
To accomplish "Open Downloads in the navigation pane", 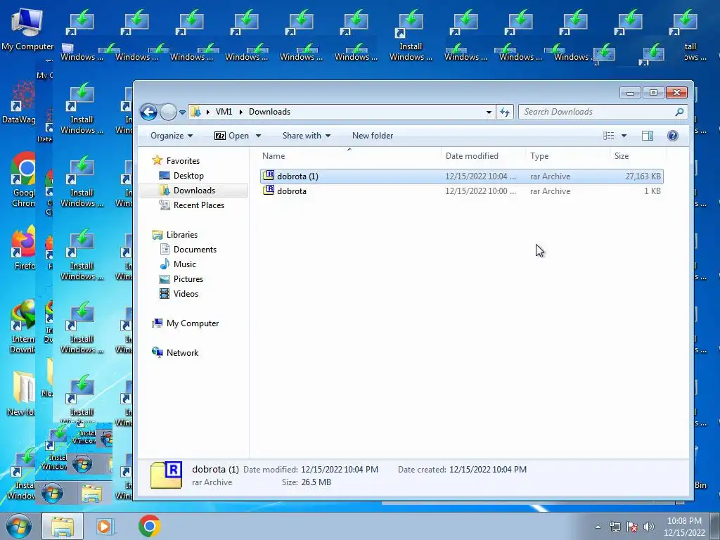I will click(x=194, y=190).
